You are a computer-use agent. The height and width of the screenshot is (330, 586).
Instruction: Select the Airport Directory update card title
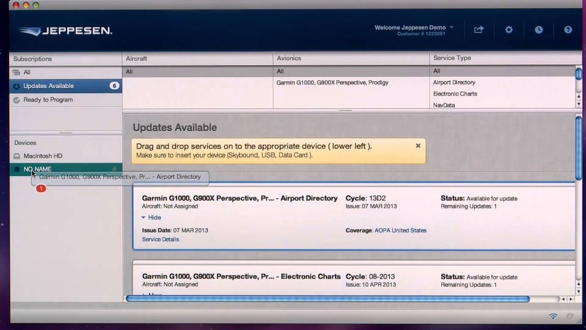click(x=240, y=198)
